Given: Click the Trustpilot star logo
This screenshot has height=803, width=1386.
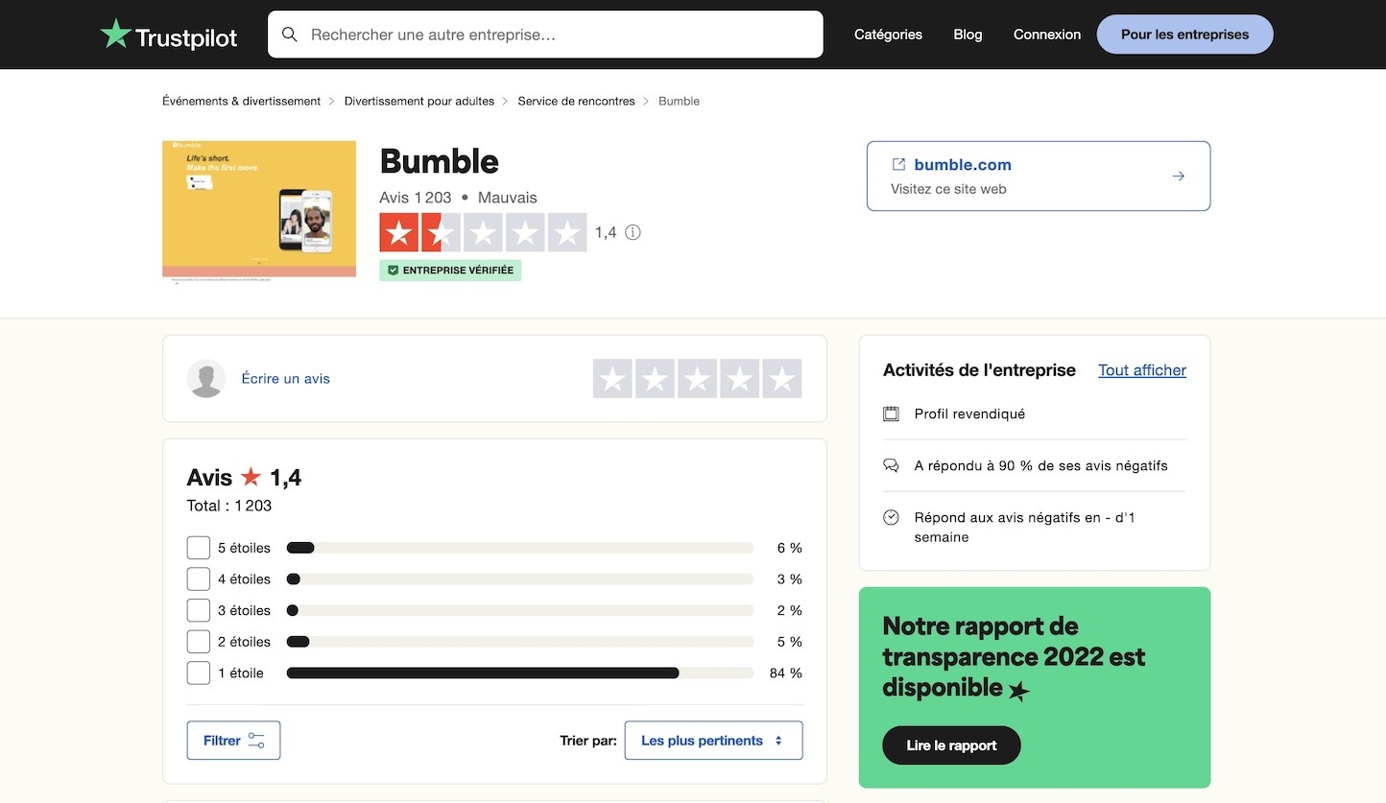Looking at the screenshot, I should click(x=115, y=34).
